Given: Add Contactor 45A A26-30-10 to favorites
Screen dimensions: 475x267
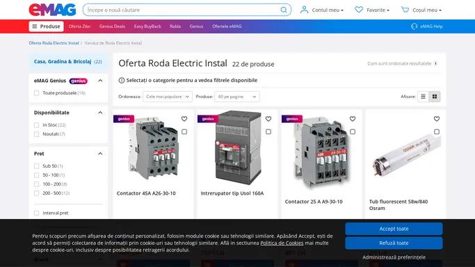Looking at the screenshot, I should 184,119.
